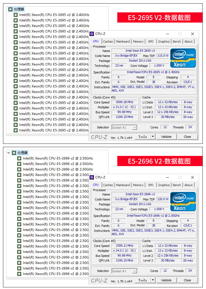Image resolution: width=206 pixels, height=289 pixels.
Task: Click Validate button in E5 2695 CPU-Z window
Action: point(166,137)
